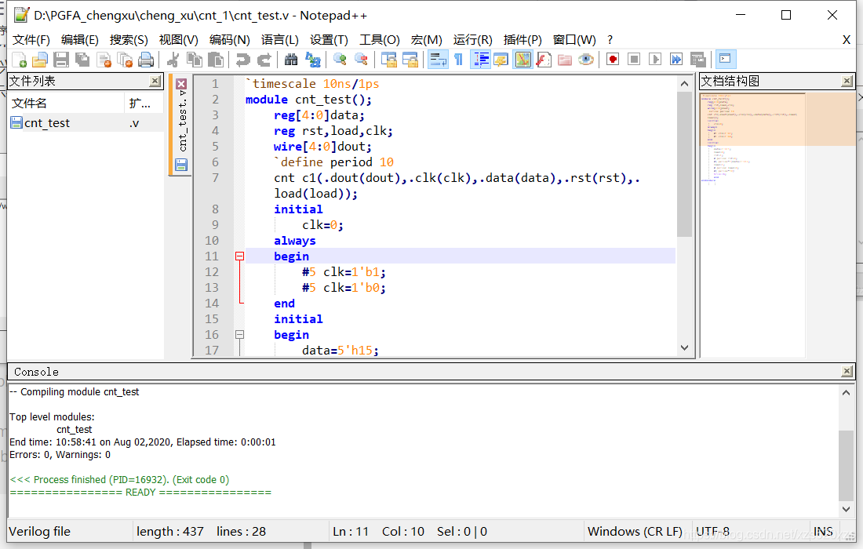863x549 pixels.
Task: Open the 语言(L) menu
Action: point(279,40)
